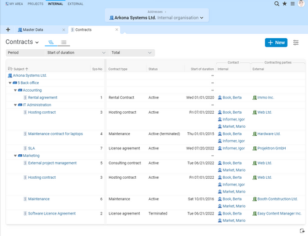Click contract icon beside Software Licence Agreement
The height and width of the screenshot is (236, 308).
coord(25,213)
